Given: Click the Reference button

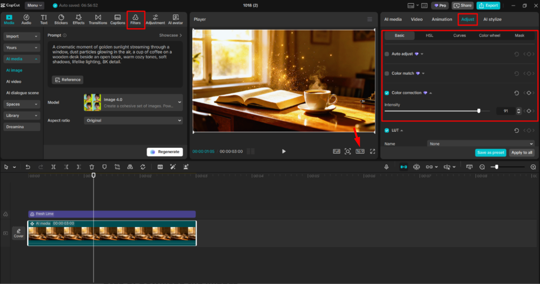Looking at the screenshot, I should click(68, 80).
